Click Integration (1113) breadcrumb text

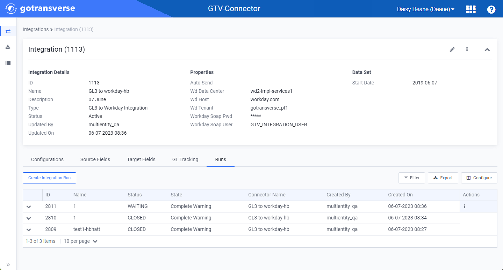click(74, 29)
